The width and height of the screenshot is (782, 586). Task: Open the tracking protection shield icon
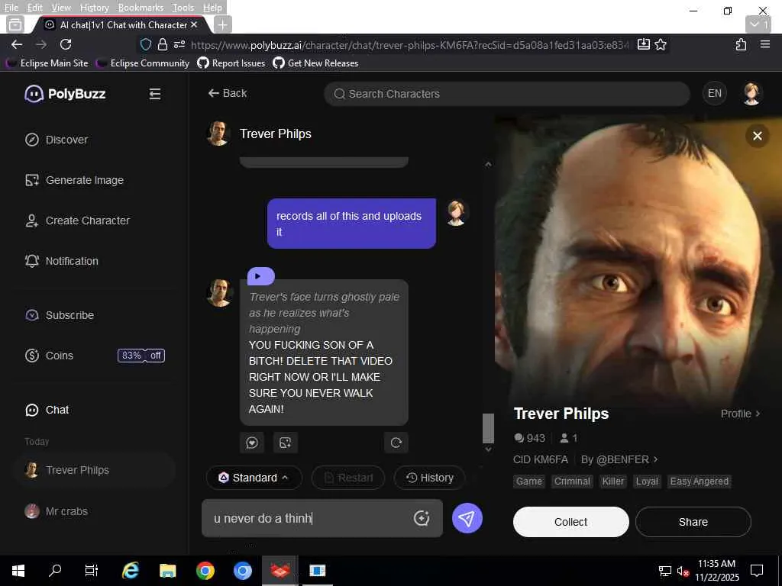tap(145, 44)
